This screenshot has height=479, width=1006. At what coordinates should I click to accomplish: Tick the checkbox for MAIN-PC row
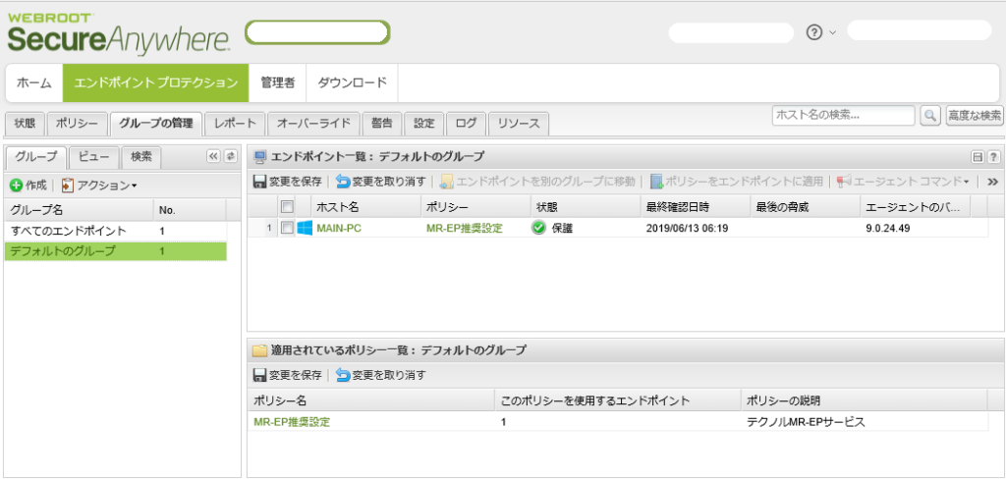[x=287, y=228]
